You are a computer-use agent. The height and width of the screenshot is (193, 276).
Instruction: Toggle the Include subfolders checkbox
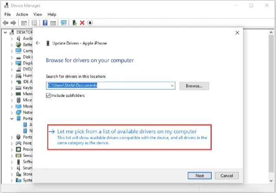pyautogui.click(x=48, y=95)
